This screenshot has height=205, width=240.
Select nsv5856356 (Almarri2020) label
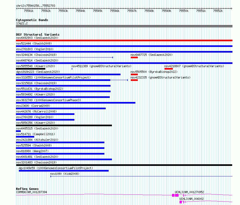36,123
